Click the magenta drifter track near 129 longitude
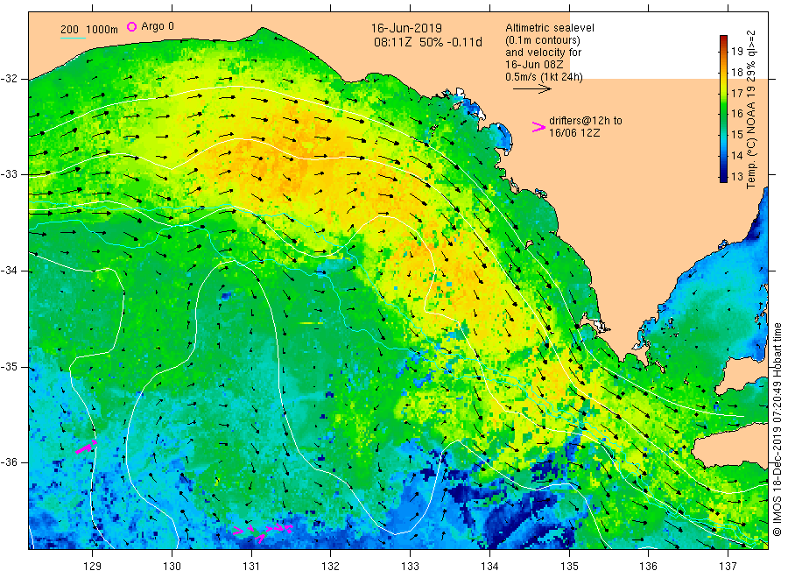Image resolution: width=788 pixels, height=578 pixels. click(x=86, y=447)
